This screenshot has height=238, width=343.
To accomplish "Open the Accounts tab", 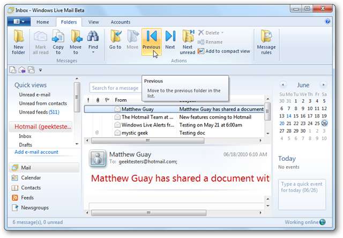I will [x=121, y=22].
